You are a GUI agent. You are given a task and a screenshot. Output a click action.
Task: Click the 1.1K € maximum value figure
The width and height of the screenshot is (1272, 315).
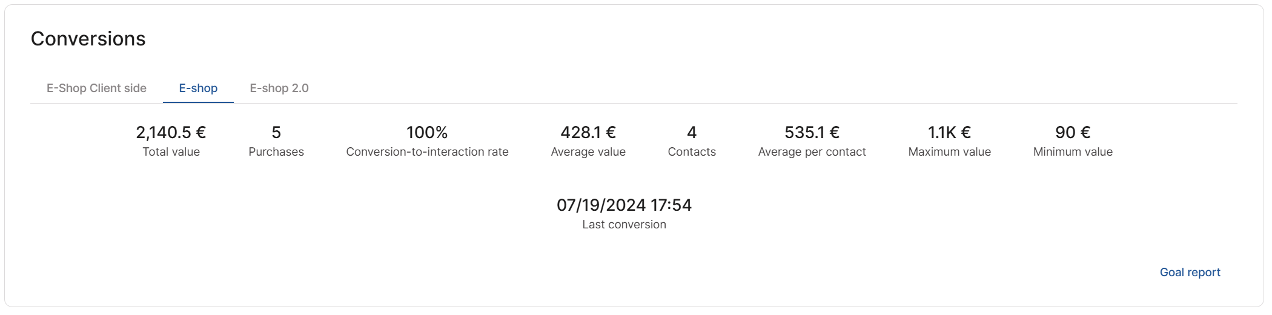(949, 132)
